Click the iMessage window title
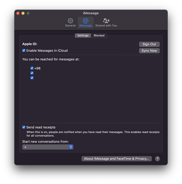Image resolution: width=182 pixels, height=184 pixels. click(91, 13)
